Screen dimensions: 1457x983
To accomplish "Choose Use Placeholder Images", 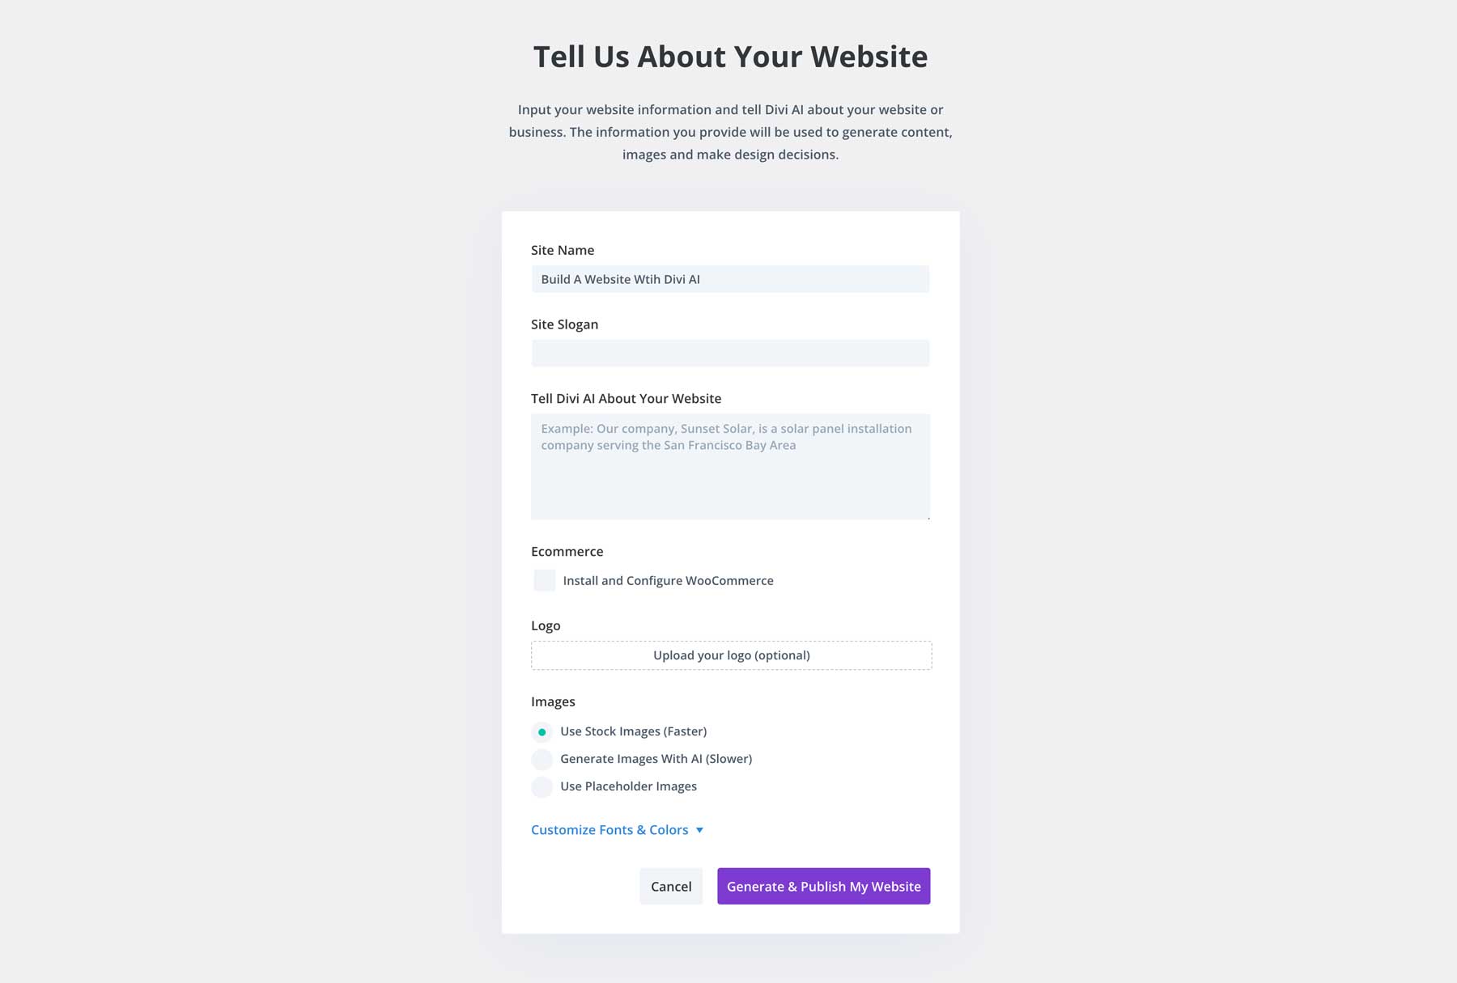I will [542, 786].
